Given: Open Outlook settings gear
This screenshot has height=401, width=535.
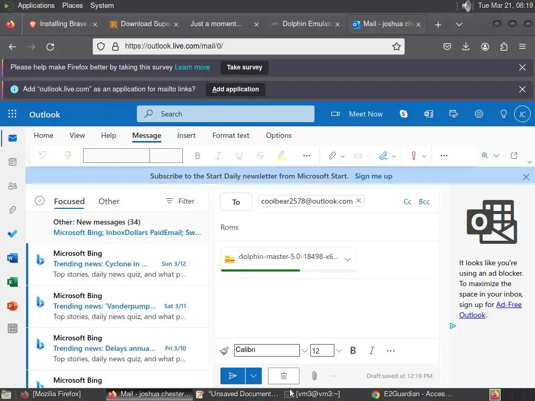Looking at the screenshot, I should tap(479, 114).
